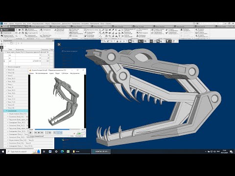Click the filter funnel icon in view toolbar
The image size is (235, 176).
pyautogui.click(x=167, y=42)
